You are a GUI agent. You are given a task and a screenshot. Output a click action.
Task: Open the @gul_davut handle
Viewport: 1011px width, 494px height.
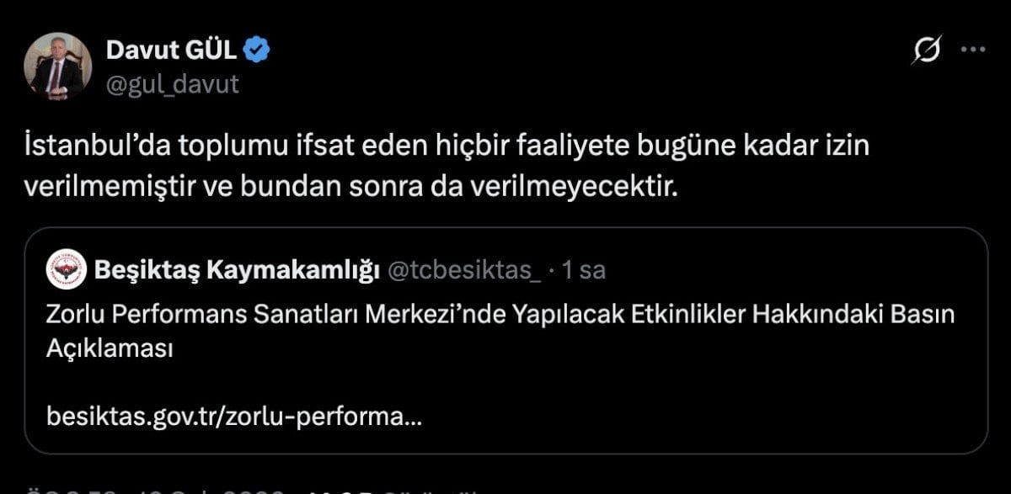tap(173, 83)
